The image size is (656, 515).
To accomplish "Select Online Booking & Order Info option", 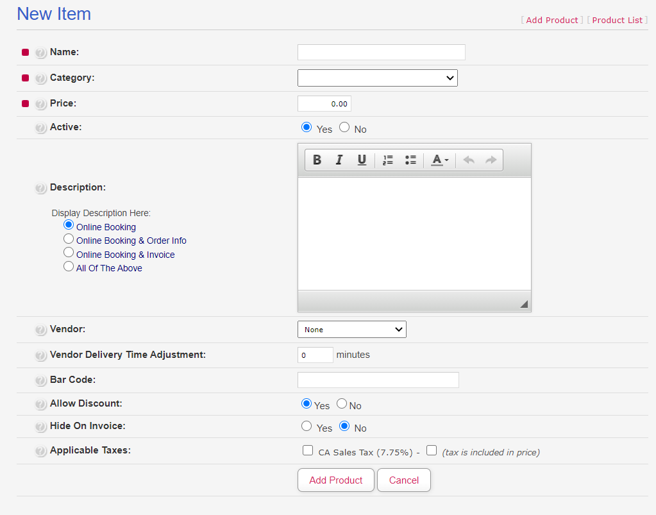I will [x=69, y=239].
